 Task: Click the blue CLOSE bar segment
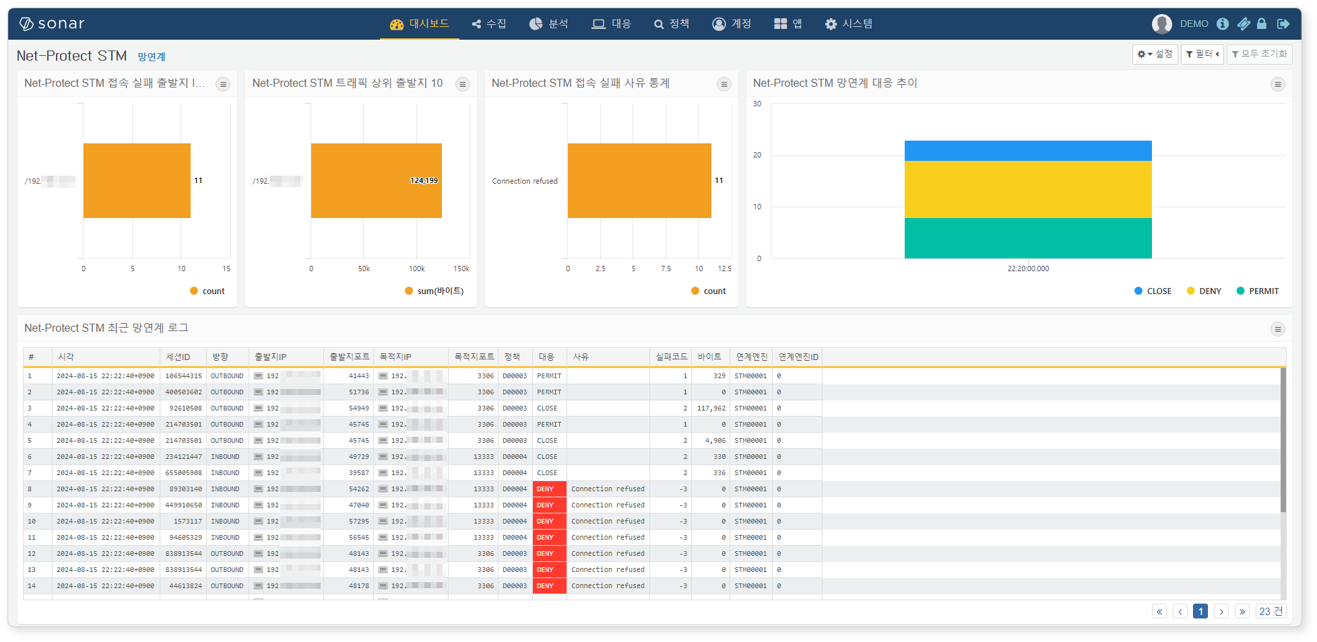coord(1028,151)
